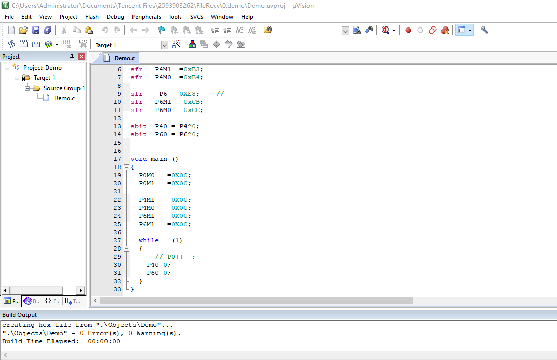Open the Project menu
557x360 pixels.
[69, 17]
